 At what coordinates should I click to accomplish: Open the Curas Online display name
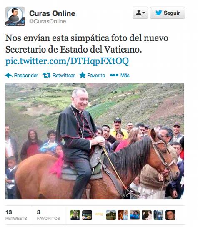click(x=52, y=13)
